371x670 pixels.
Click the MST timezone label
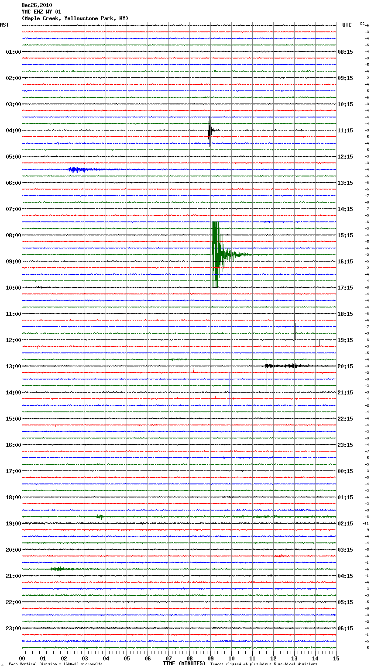pos(4,25)
